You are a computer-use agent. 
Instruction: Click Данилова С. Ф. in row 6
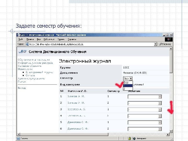click(78, 129)
